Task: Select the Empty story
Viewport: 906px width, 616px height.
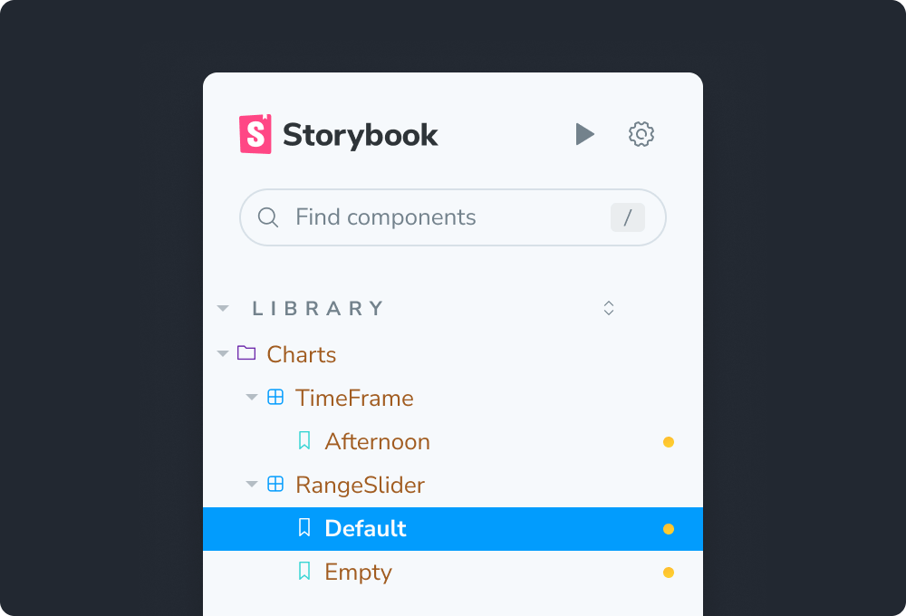Action: (358, 573)
